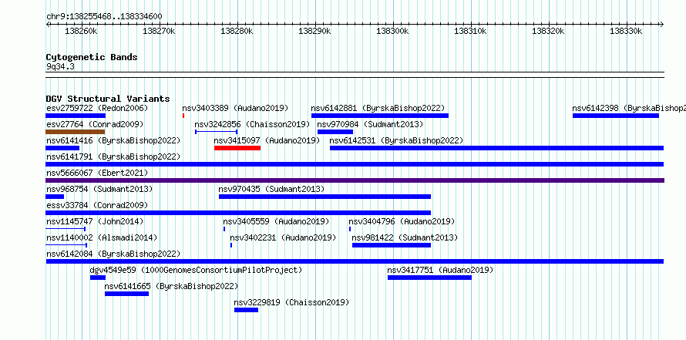Click the nsv6142531 (ByrskaBishop2022) label
Viewport: 686px width, 340px height.
point(396,140)
